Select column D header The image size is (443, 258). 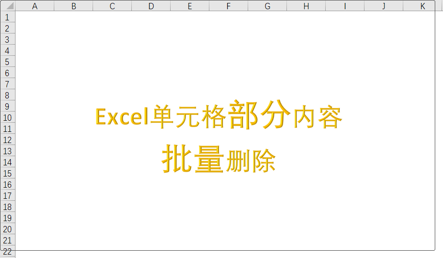click(x=151, y=6)
